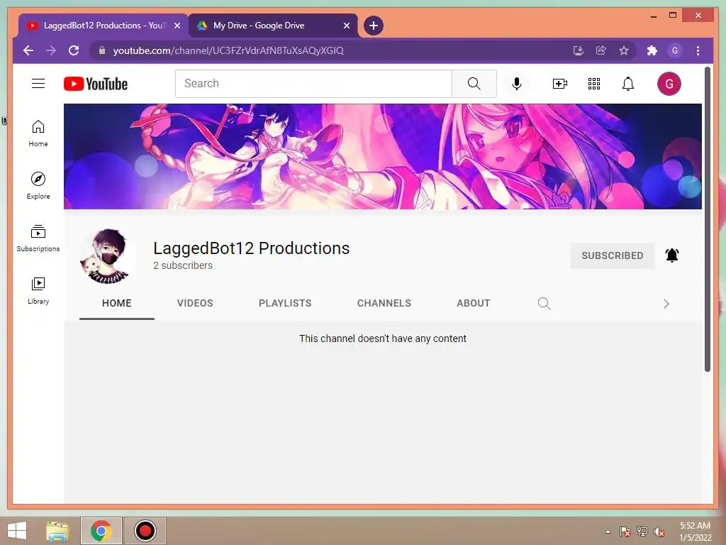Open the Extensions puzzle icon
Image resolution: width=726 pixels, height=545 pixels.
[x=652, y=50]
